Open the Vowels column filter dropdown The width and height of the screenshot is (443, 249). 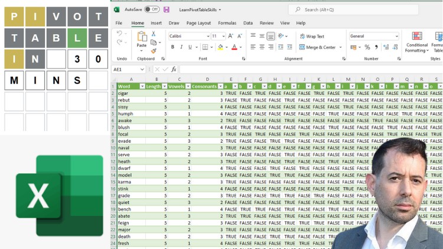tap(188, 86)
